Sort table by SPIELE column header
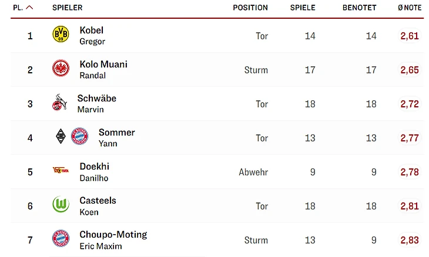The height and width of the screenshot is (257, 429). coord(303,8)
